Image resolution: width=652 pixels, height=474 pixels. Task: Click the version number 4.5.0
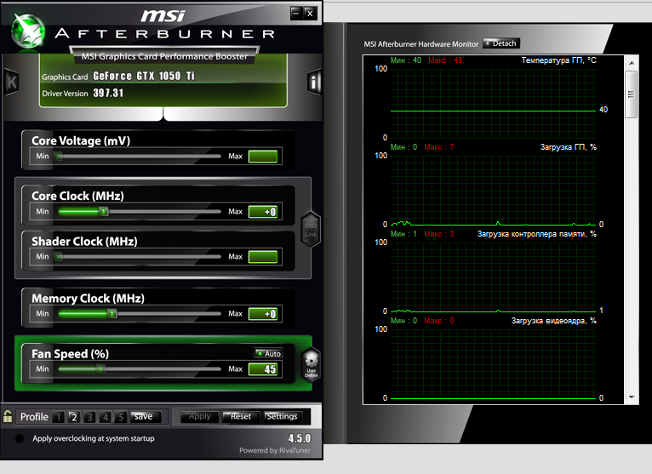(x=300, y=438)
